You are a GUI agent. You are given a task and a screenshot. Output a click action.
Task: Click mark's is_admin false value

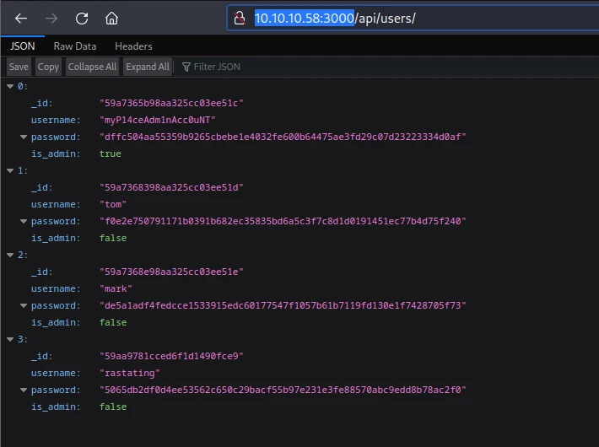(113, 322)
